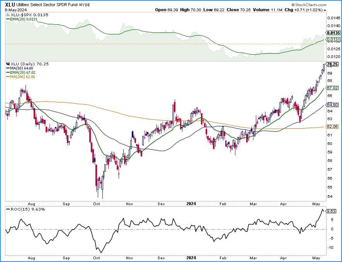Click the 64.80 MA tag on the right axis
Viewport: 342px width, 262px height.
tap(332, 105)
